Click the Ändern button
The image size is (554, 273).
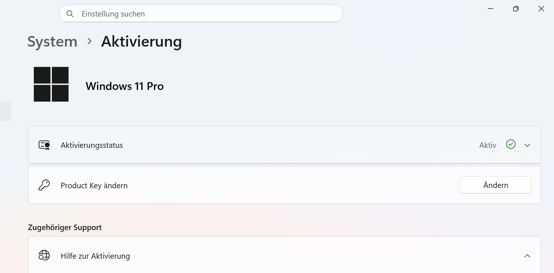(496, 185)
